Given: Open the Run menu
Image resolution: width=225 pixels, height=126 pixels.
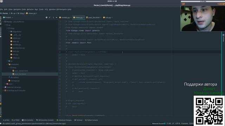Looking at the screenshot, I should coord(36,9).
